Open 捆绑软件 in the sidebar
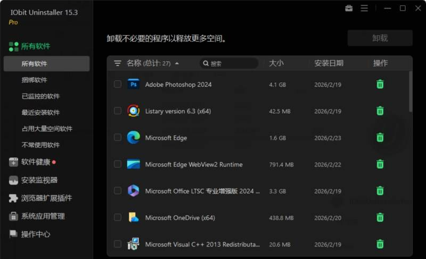Screen dimensions: 426x259 (34, 80)
